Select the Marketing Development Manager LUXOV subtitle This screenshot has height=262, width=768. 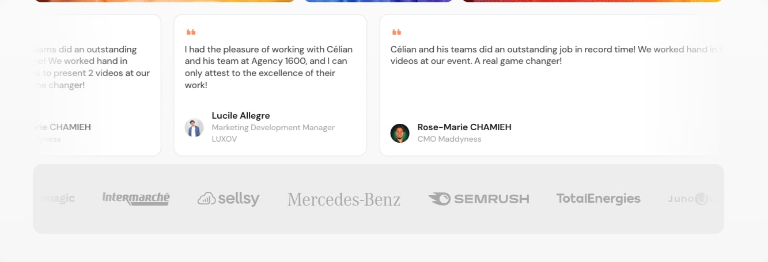[x=273, y=133]
